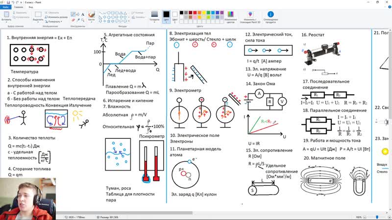The width and height of the screenshot is (392, 220).
Task: Click the Brushes (Кисти) icon
Action: coord(92,15)
